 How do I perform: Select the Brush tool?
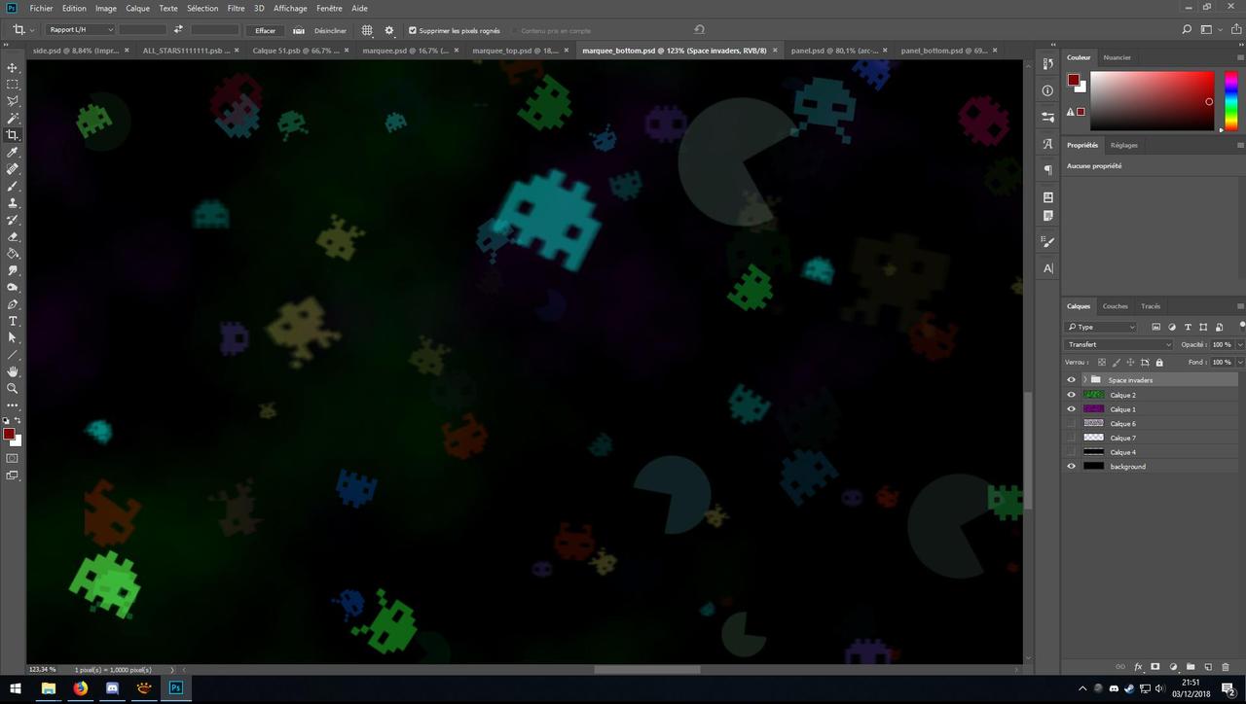pos(13,186)
